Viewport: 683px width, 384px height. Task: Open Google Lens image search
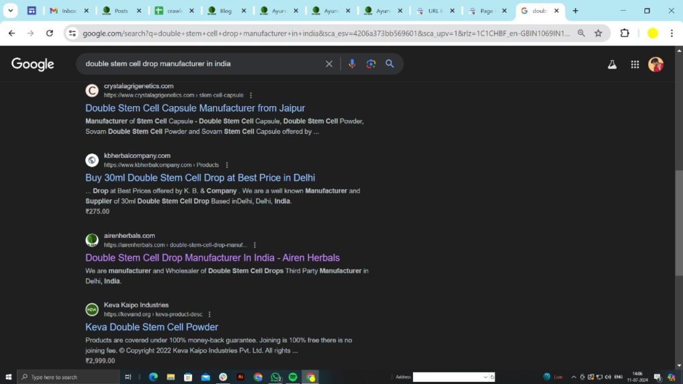371,64
